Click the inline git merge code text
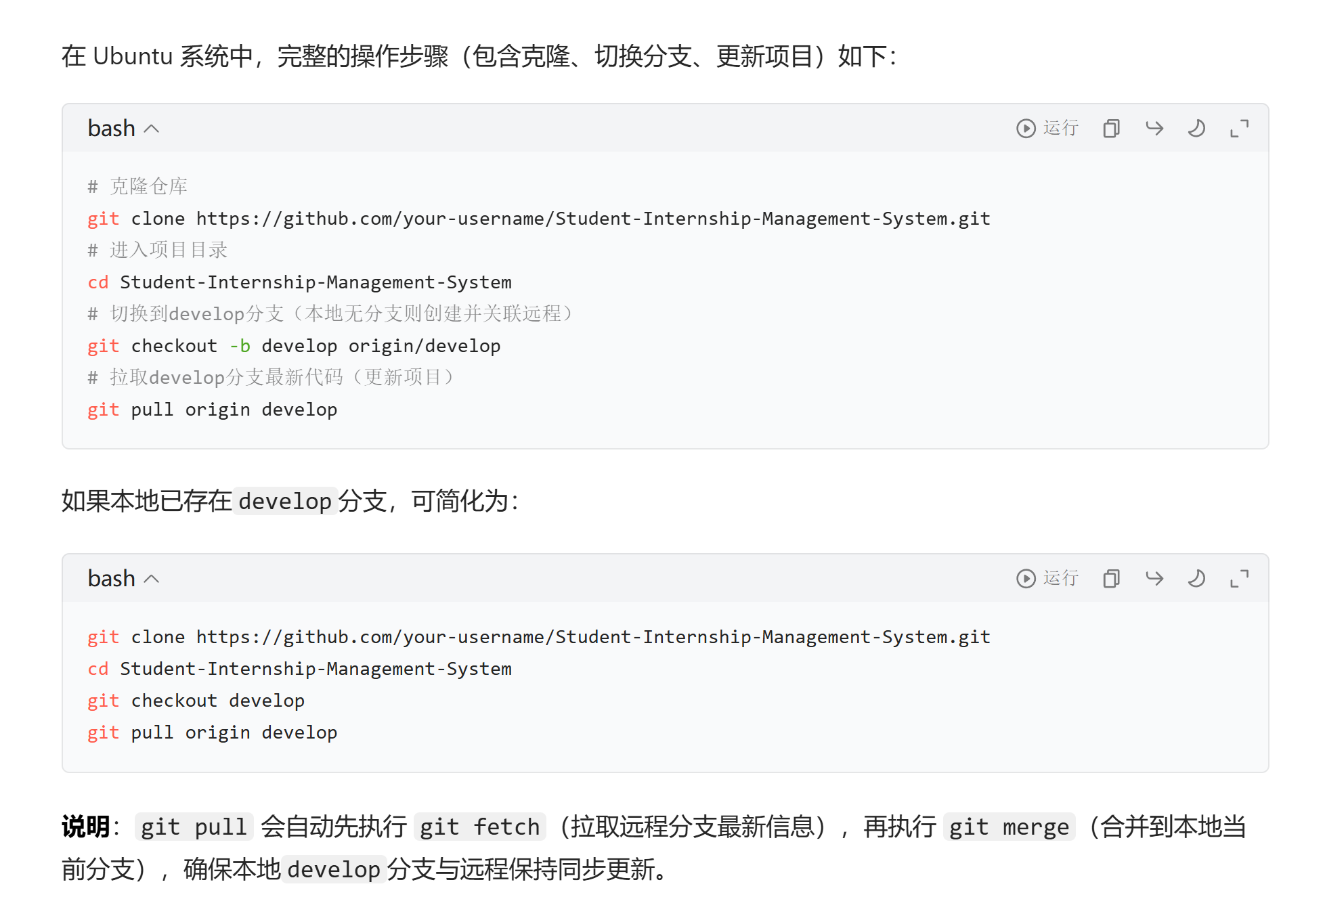The width and height of the screenshot is (1325, 899). click(x=1008, y=827)
